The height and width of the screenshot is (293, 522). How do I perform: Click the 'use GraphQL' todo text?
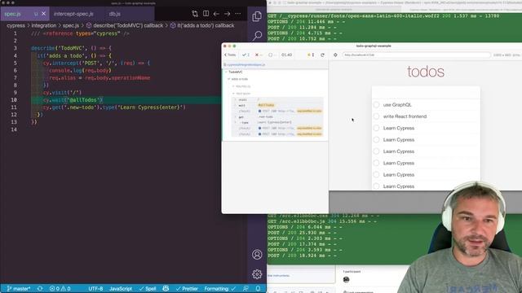click(397, 105)
